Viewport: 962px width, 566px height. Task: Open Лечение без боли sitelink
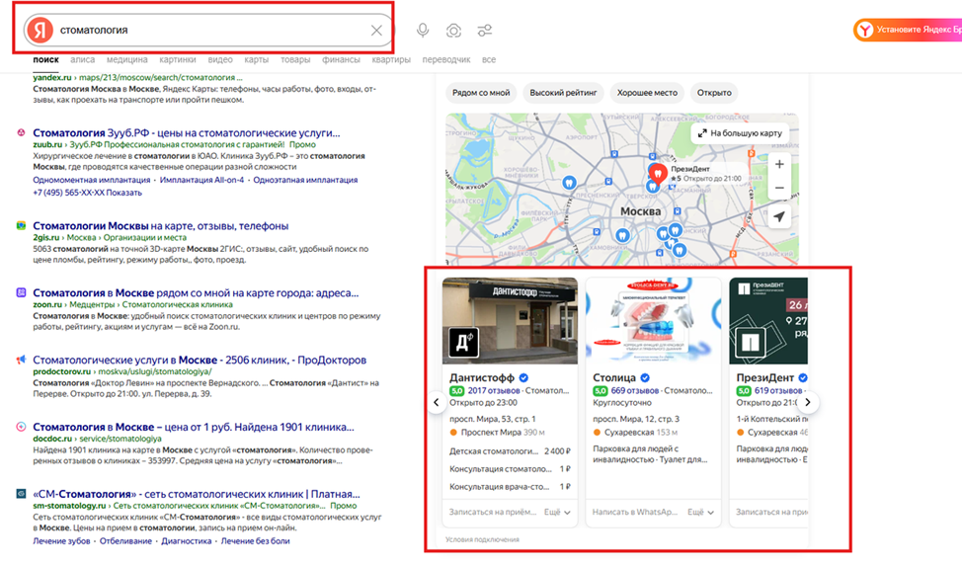[x=255, y=541]
